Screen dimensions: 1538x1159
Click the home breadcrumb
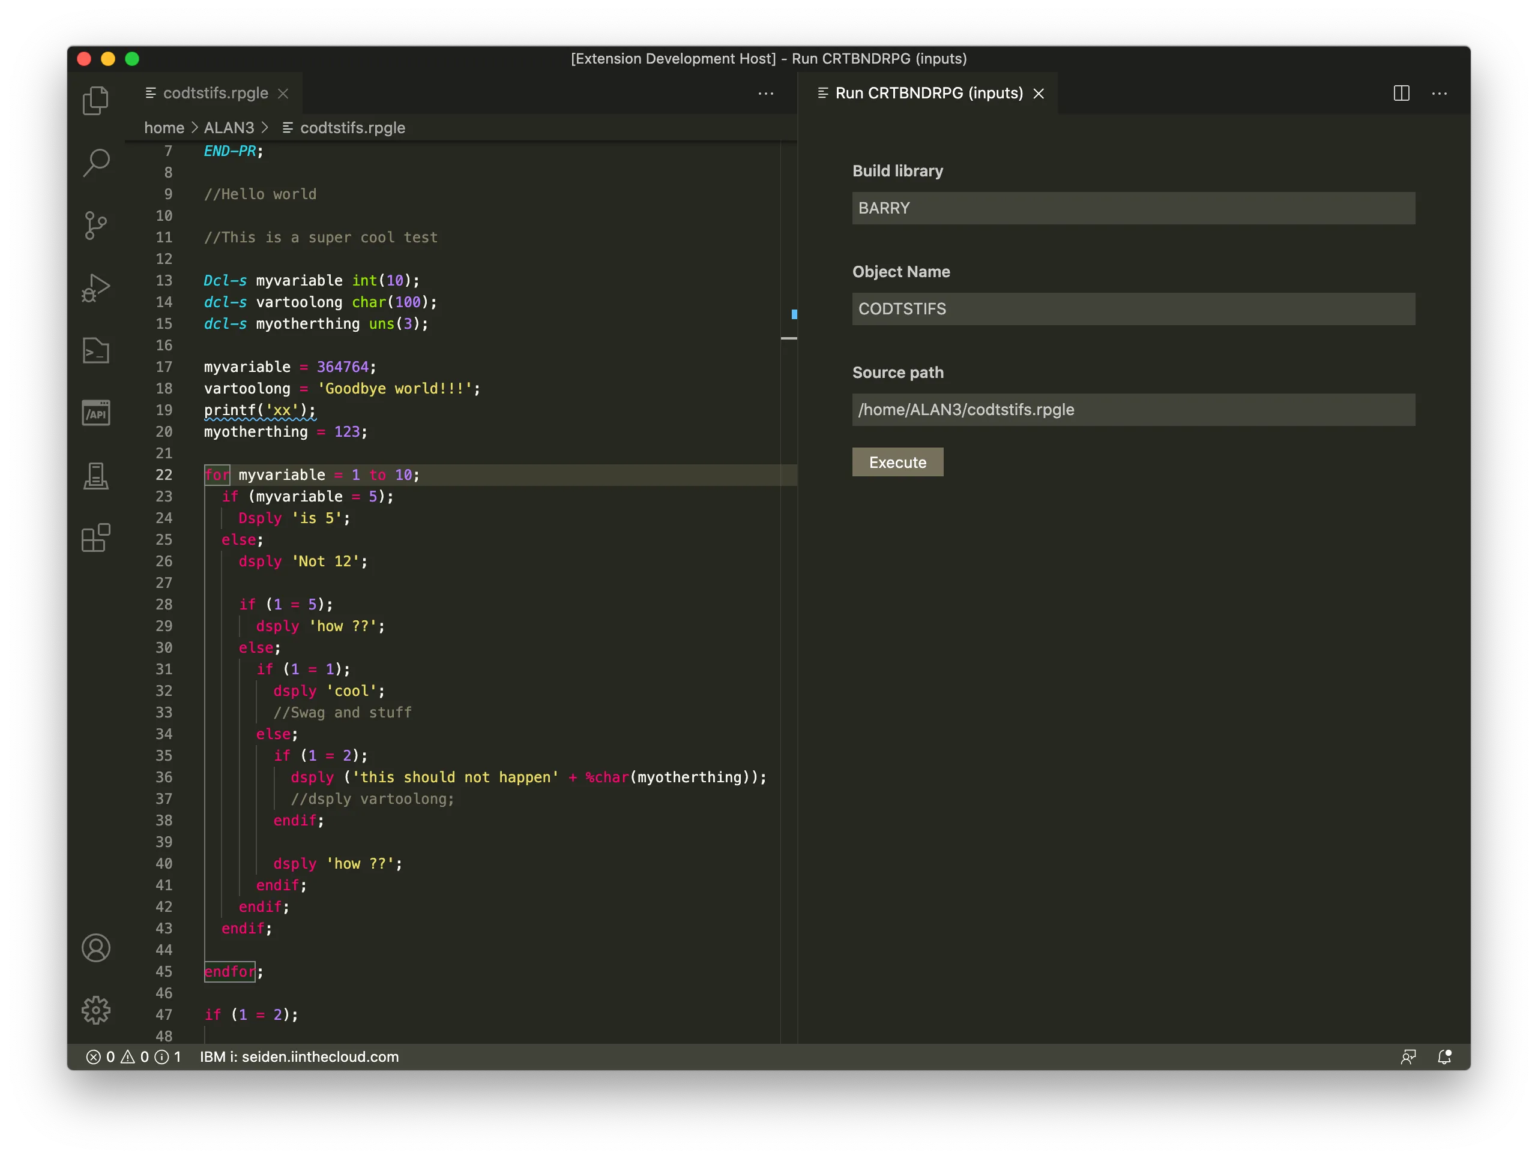click(x=164, y=128)
